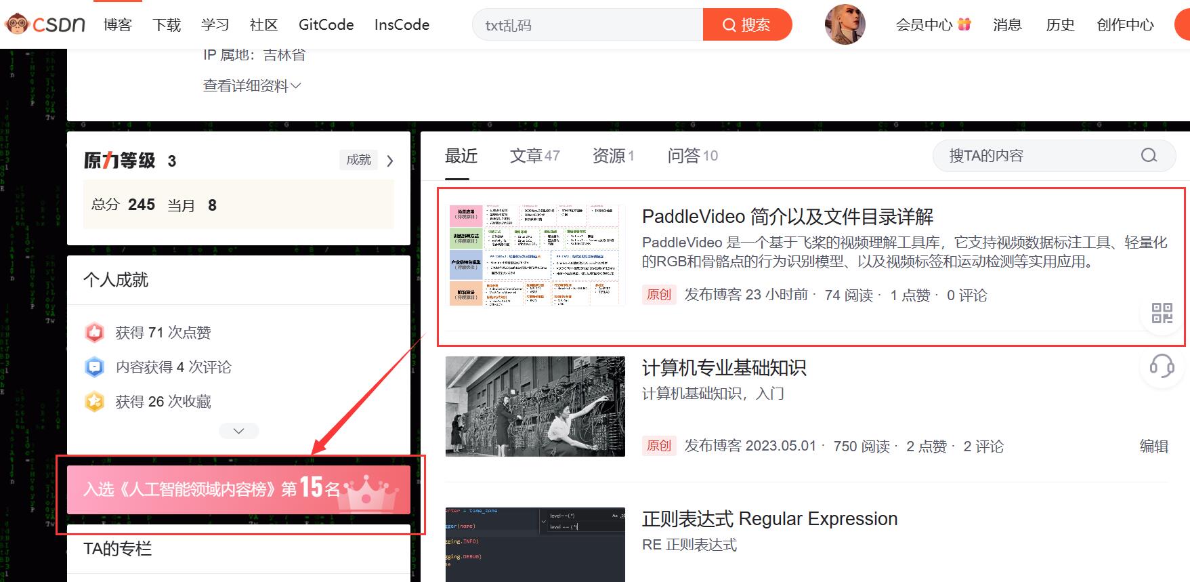
Task: Open 历史 in the header
Action: [1060, 24]
